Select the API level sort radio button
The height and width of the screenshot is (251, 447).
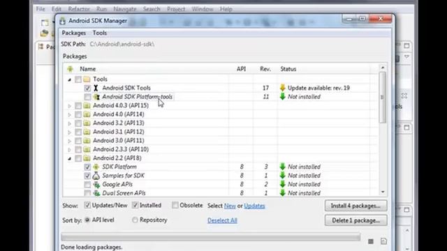[x=87, y=220]
